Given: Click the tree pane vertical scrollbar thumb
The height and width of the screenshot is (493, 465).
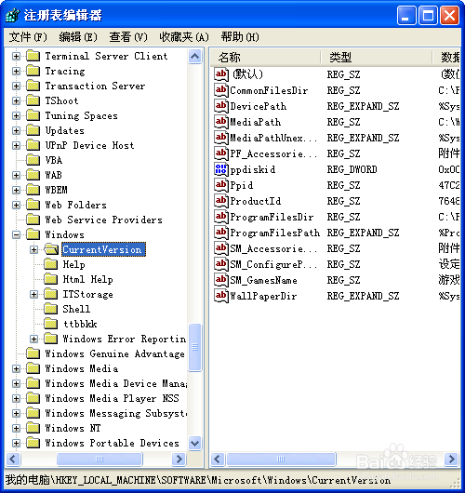Looking at the screenshot, I should pos(195,347).
